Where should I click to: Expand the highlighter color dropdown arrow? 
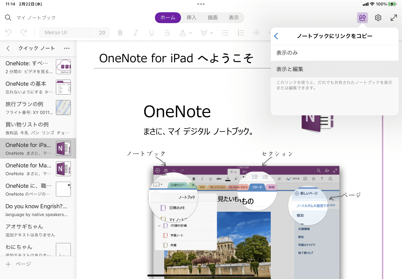pyautogui.click(x=212, y=33)
